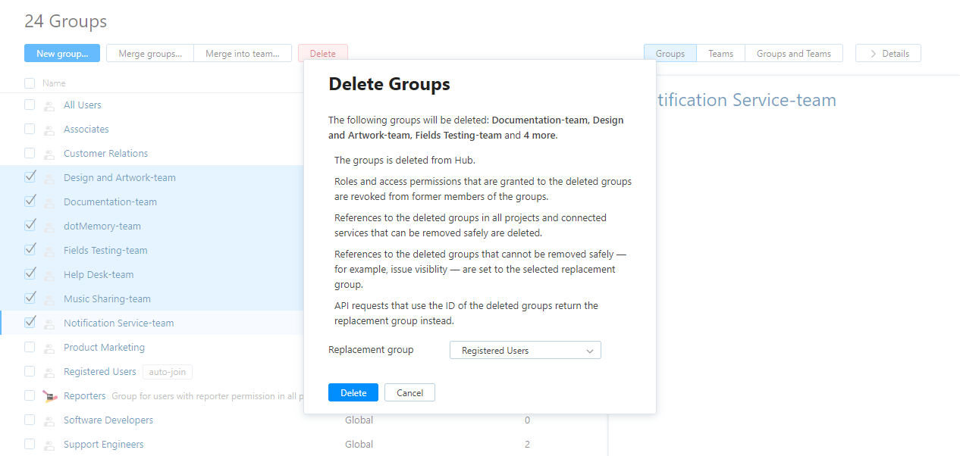Open the Replacement group dropdown

pyautogui.click(x=525, y=351)
